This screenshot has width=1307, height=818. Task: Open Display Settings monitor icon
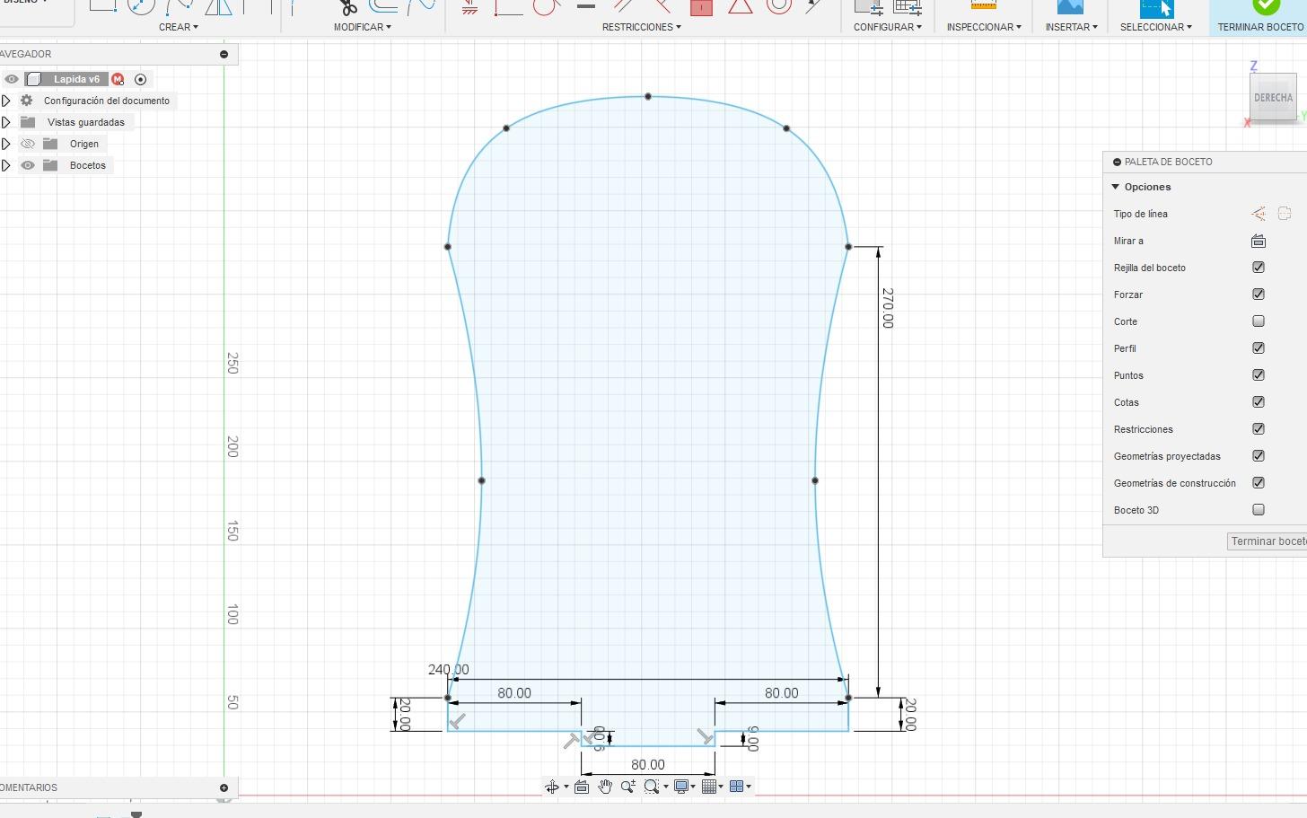pos(681,787)
